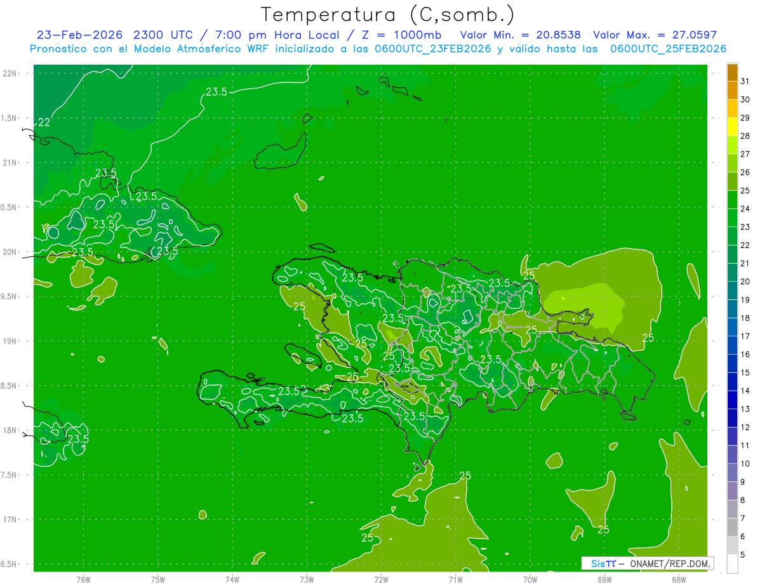Viewport: 762px width, 588px height.
Task: Click the 68W longitude axis label
Action: pyautogui.click(x=678, y=578)
